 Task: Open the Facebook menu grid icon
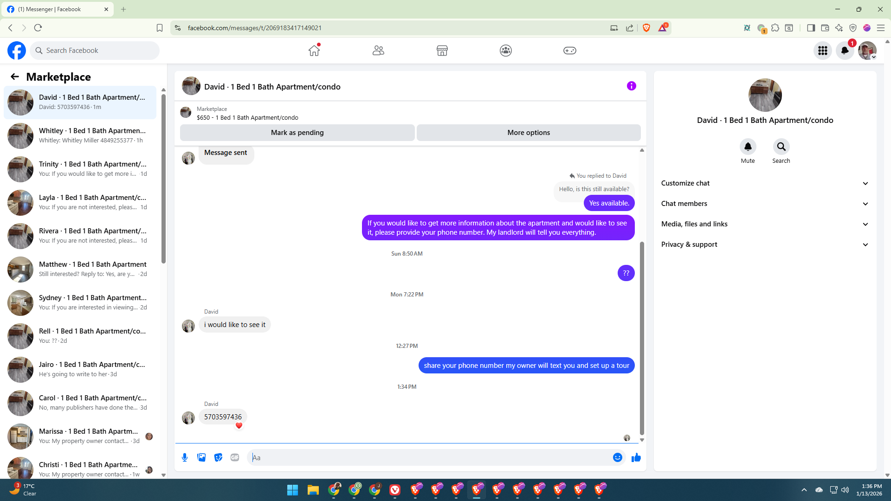coord(822,51)
